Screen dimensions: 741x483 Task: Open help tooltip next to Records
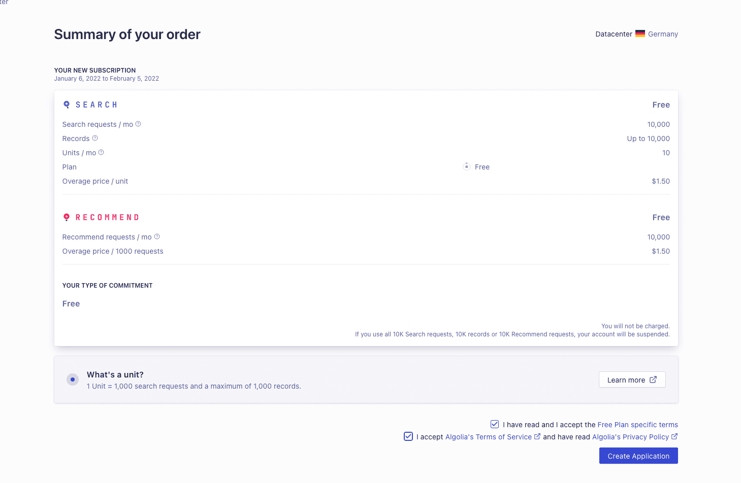tap(95, 138)
